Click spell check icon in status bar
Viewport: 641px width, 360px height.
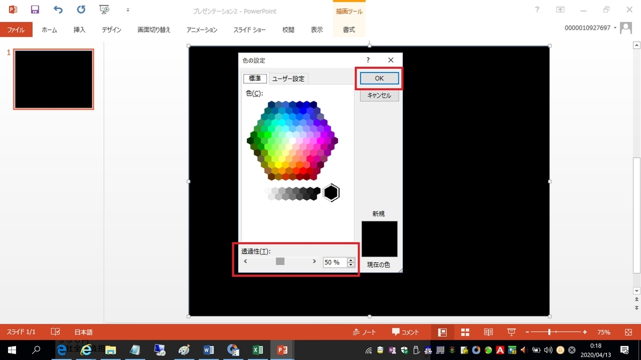tap(56, 332)
